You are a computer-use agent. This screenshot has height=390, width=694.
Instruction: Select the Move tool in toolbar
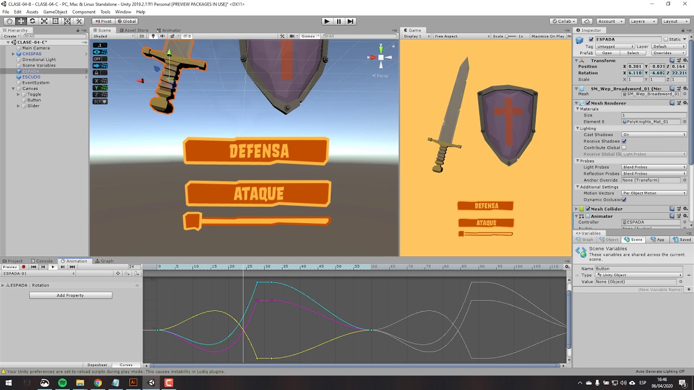[x=21, y=21]
